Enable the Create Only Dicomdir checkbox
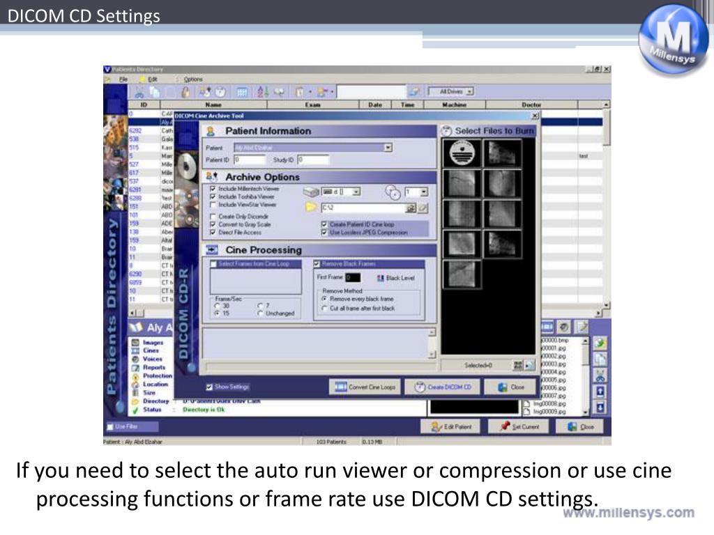This screenshot has height=535, width=714. pyautogui.click(x=213, y=217)
